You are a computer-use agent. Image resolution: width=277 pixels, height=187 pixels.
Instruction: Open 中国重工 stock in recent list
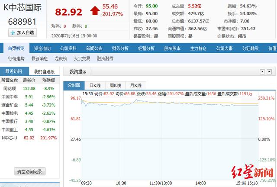[10, 130]
